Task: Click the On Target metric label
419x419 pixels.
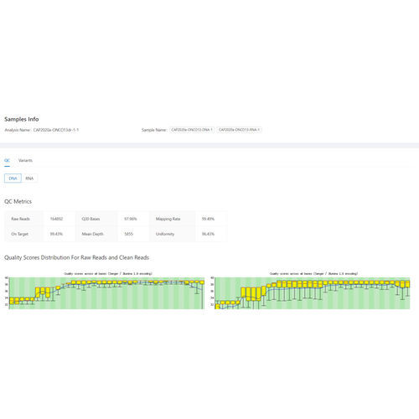Action: [x=19, y=234]
